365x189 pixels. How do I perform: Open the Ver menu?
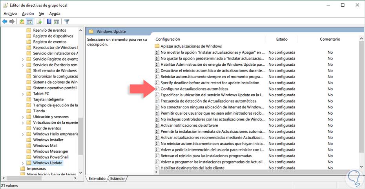coord(42,14)
